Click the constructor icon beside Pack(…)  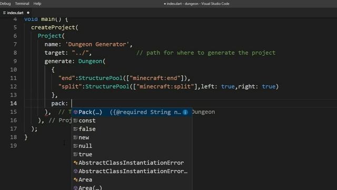click(x=75, y=112)
